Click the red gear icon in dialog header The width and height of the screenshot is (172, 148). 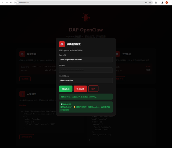tap(62, 44)
